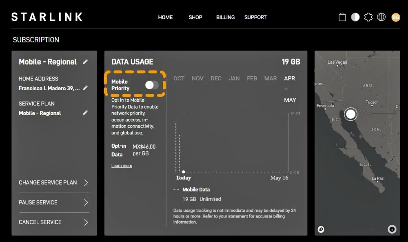This screenshot has width=408, height=242.
Task: Edit the home address pencil icon
Action: coord(85,88)
